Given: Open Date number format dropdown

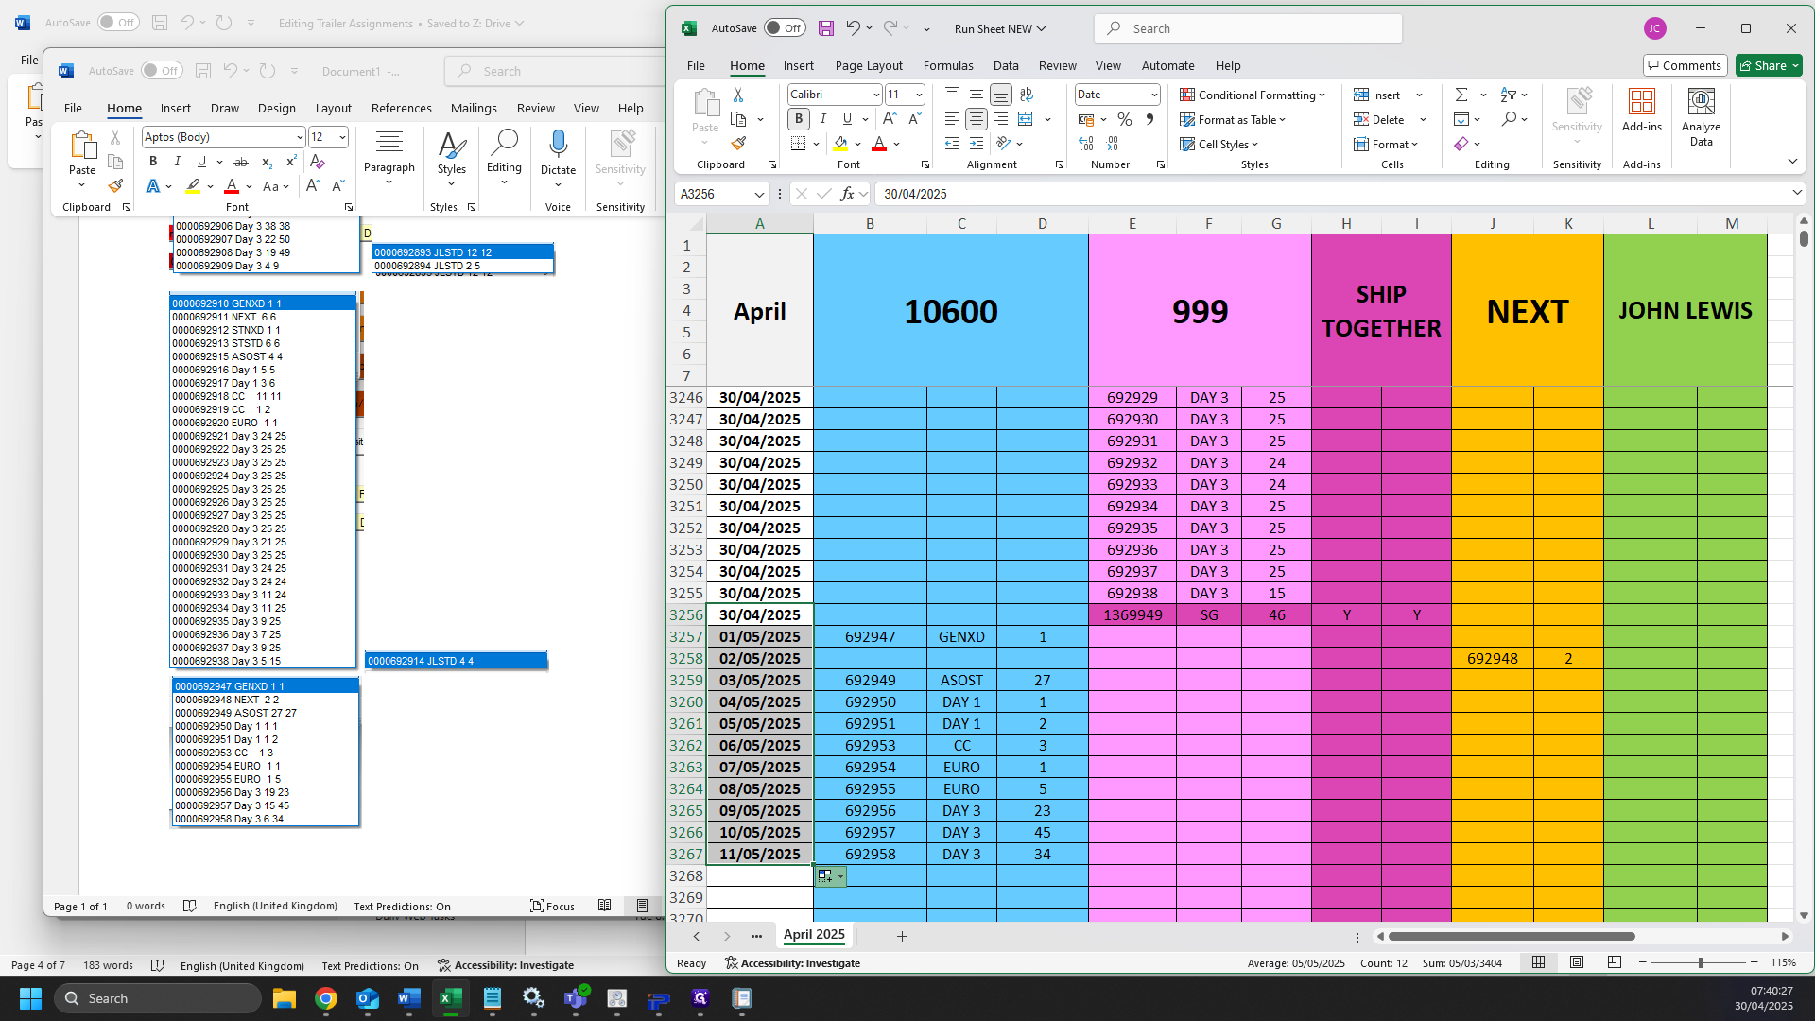Looking at the screenshot, I should tap(1154, 95).
